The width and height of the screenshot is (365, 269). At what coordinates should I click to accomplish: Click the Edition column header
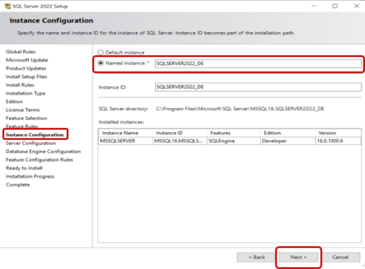(288, 133)
